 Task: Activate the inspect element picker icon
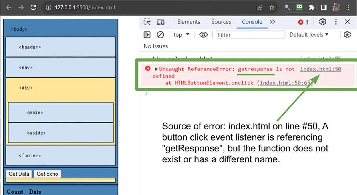(x=147, y=22)
